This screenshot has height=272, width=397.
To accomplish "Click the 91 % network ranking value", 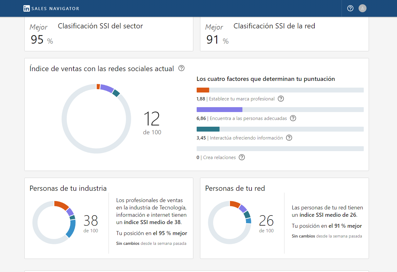I will 217,40.
